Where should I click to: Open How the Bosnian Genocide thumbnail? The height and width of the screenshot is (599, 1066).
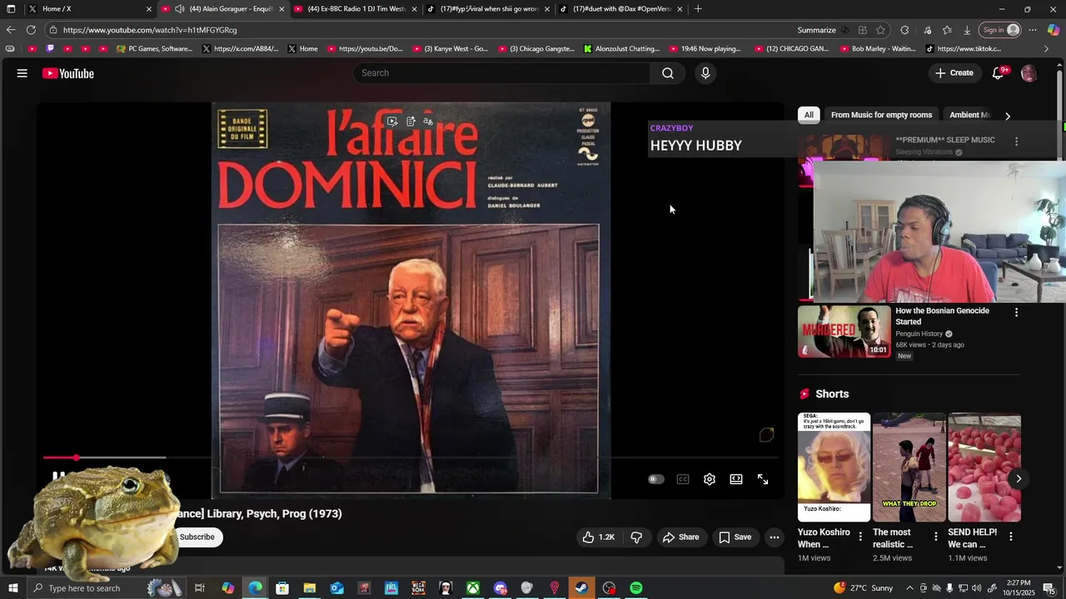(844, 331)
